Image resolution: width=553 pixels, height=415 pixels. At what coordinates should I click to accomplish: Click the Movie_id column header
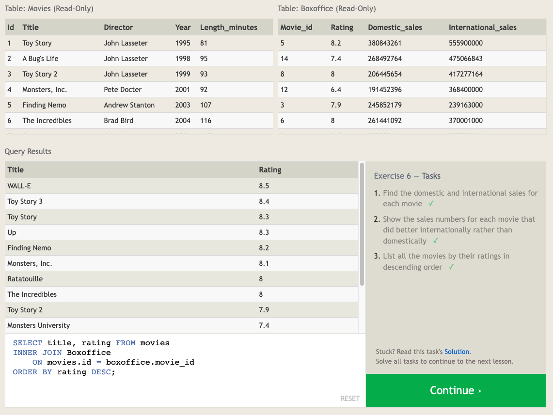296,28
